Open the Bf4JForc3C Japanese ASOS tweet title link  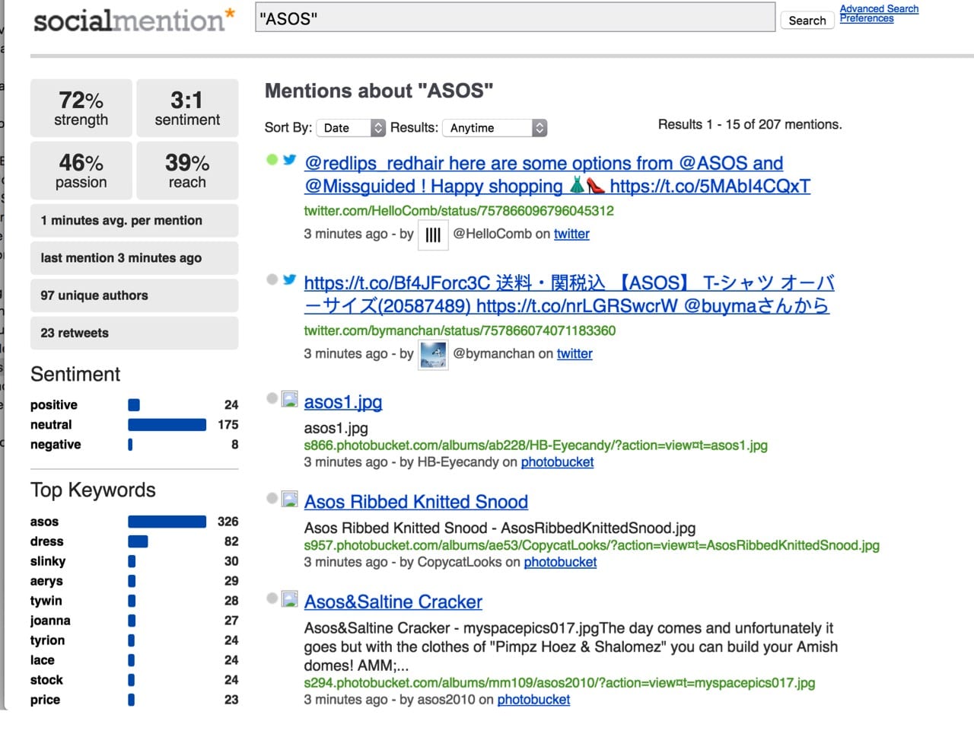click(568, 294)
